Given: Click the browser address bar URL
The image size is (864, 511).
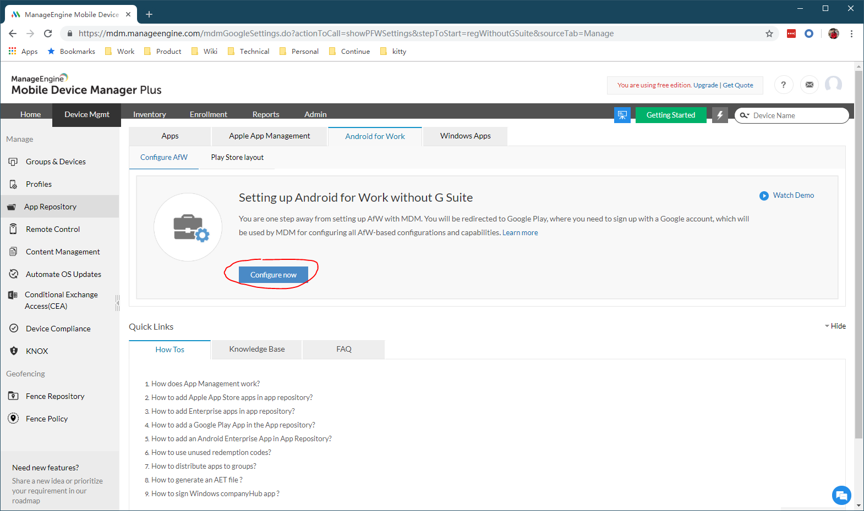Looking at the screenshot, I should coord(346,34).
